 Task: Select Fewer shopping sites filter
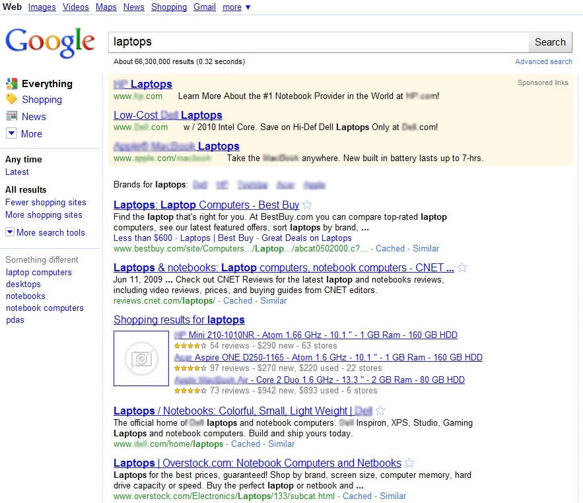tap(46, 202)
